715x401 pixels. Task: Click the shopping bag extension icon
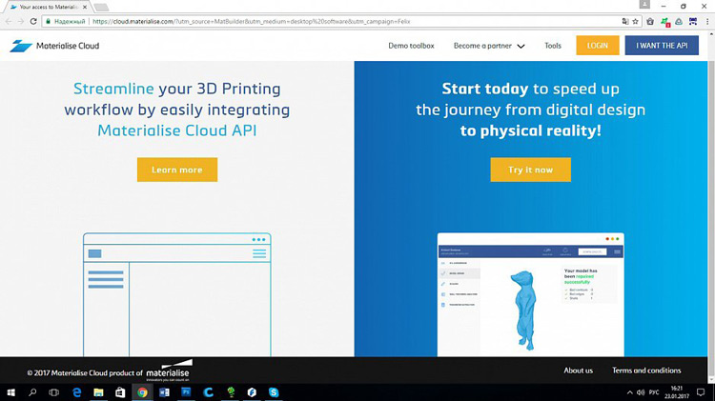650,21
